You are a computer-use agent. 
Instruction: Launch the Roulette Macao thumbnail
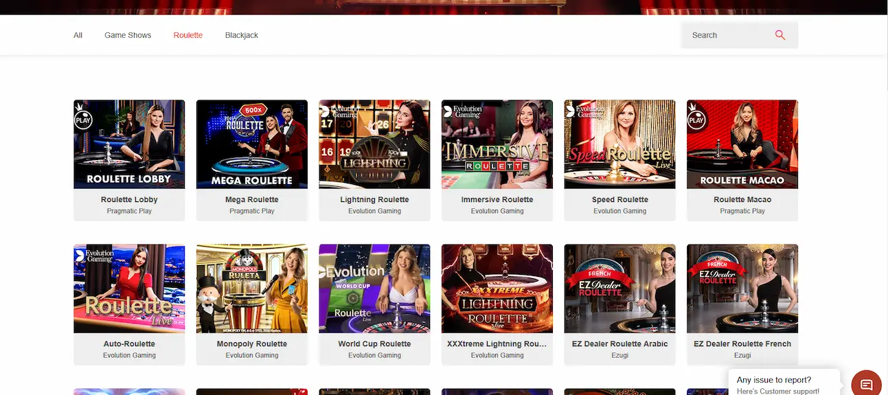coord(742,144)
